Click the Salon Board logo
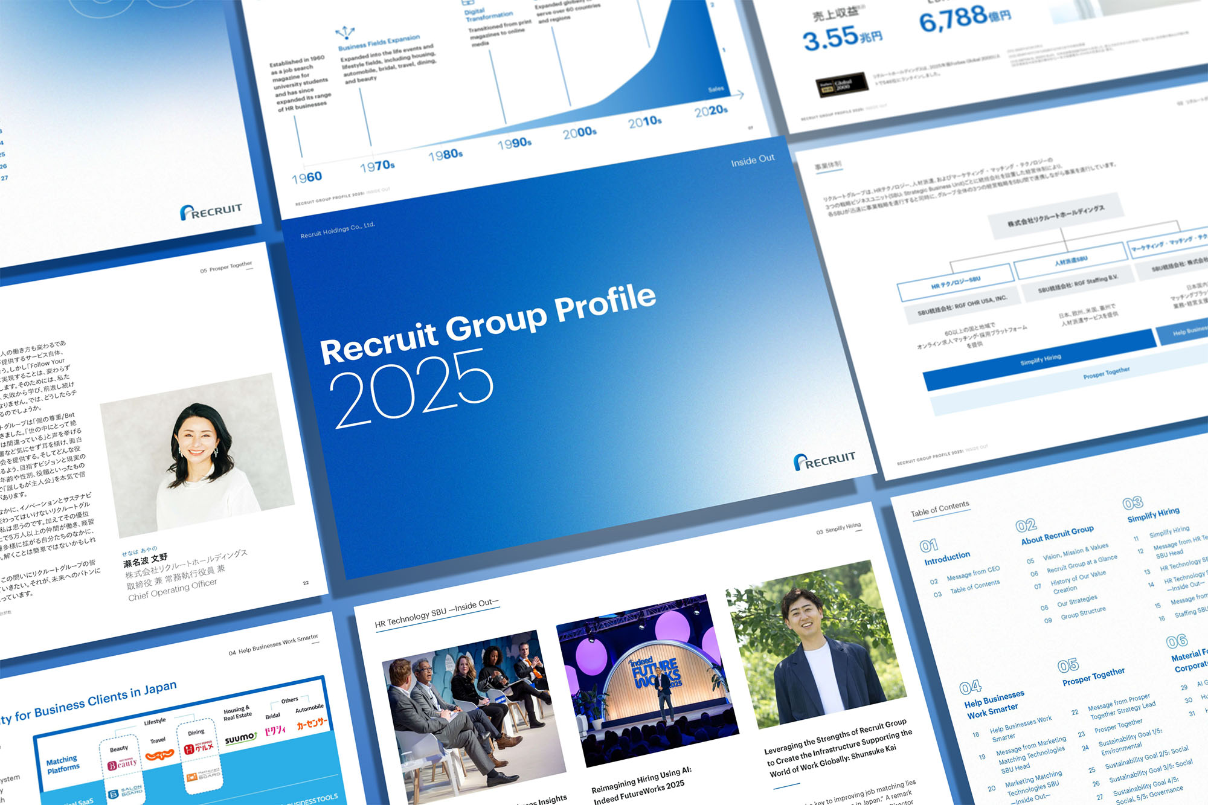This screenshot has width=1208, height=805. [x=126, y=792]
